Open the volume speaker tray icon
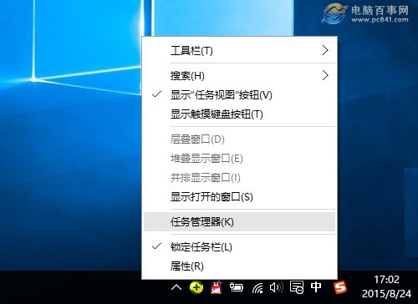This screenshot has height=304, width=418. click(276, 287)
